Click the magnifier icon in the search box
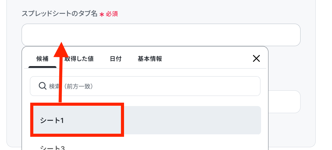 pyautogui.click(x=43, y=86)
